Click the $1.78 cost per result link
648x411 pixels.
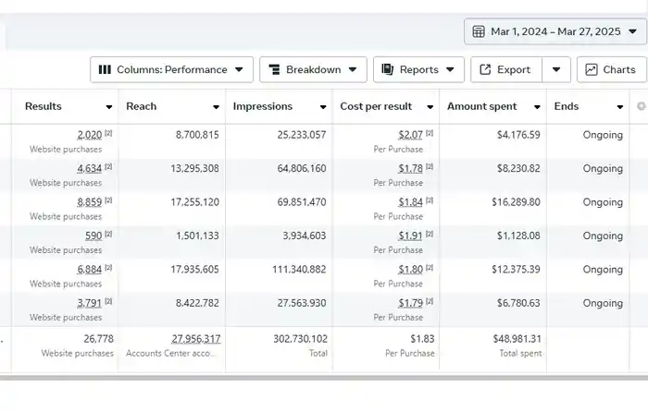tap(410, 169)
